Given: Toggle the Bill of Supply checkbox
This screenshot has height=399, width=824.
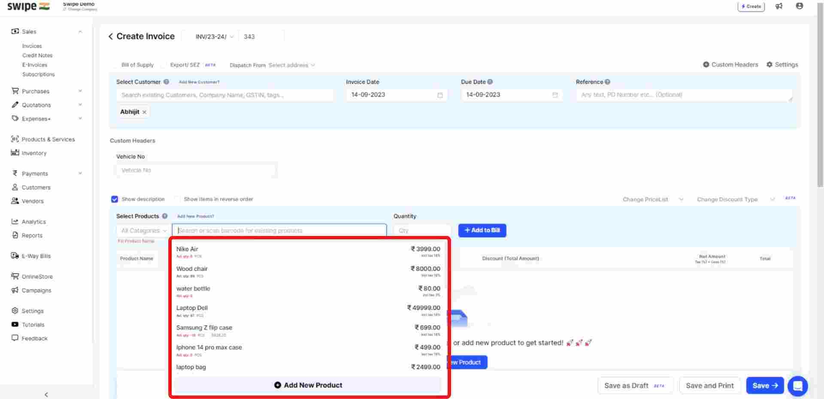Looking at the screenshot, I should tap(115, 65).
